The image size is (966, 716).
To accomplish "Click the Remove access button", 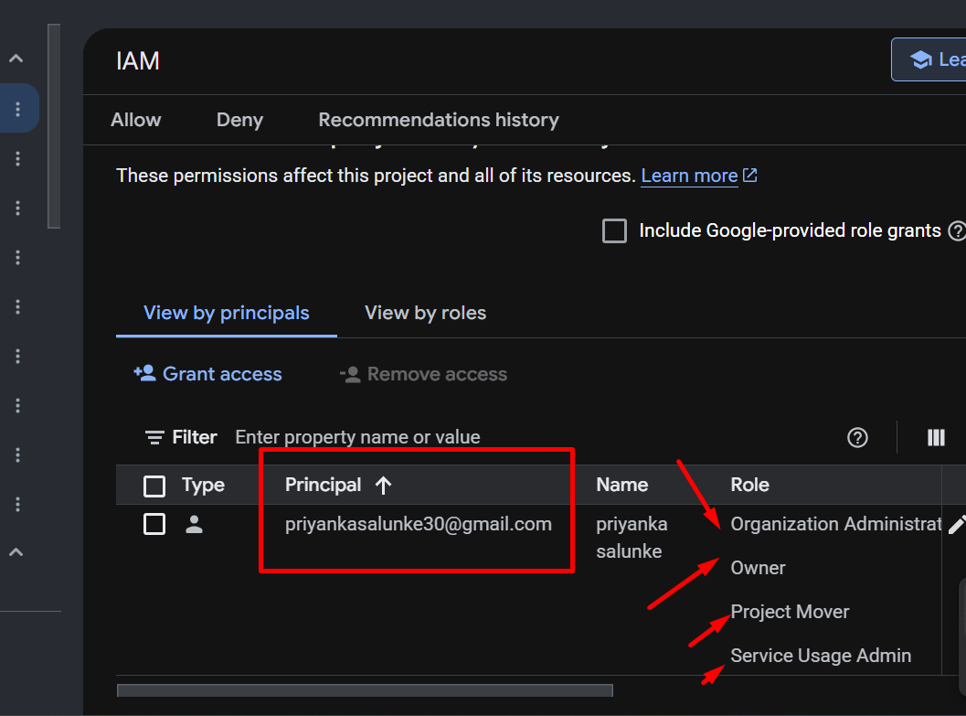I will (x=423, y=374).
